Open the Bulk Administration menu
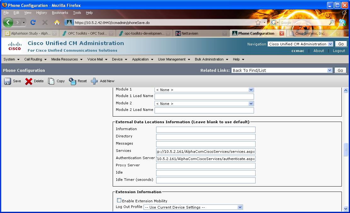 pyautogui.click(x=212, y=59)
